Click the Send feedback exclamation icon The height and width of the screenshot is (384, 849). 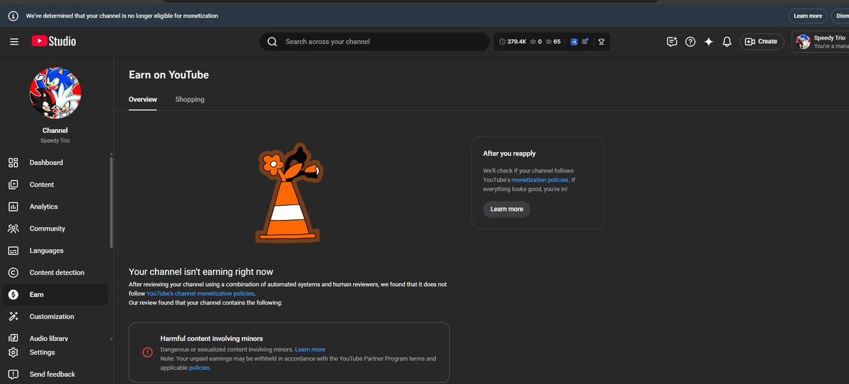pos(13,374)
